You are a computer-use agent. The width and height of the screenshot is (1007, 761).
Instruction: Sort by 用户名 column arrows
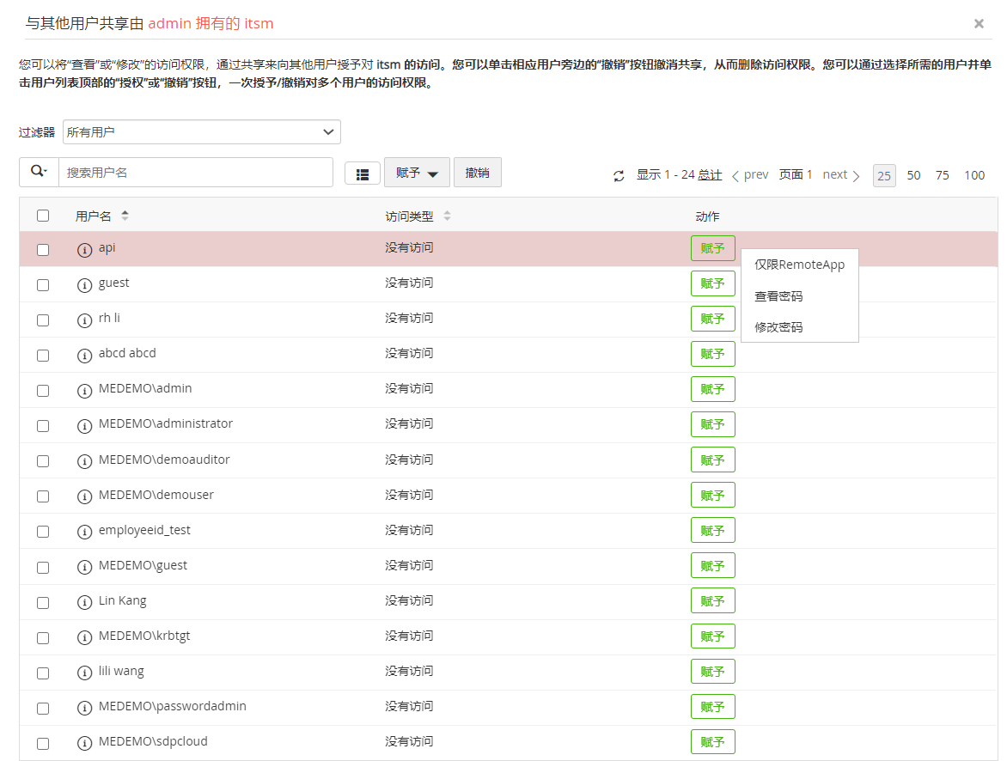click(125, 216)
